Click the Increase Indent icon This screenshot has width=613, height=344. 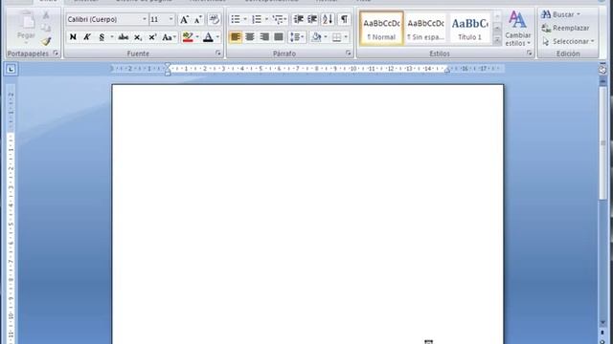pos(312,19)
